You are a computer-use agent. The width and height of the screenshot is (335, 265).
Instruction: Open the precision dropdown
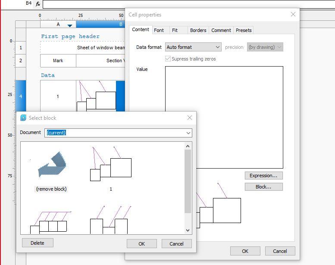coord(265,47)
